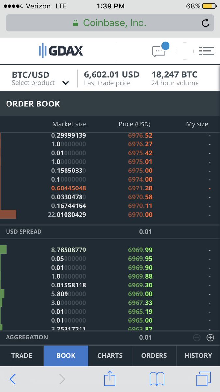Switch to the TRADE tab
The width and height of the screenshot is (220, 392).
[22, 356]
